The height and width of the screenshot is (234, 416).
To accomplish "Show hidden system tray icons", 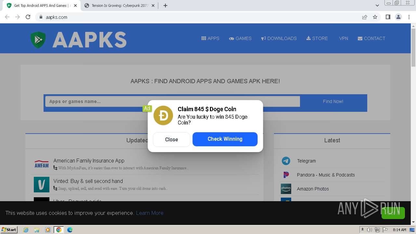I will coord(363,230).
